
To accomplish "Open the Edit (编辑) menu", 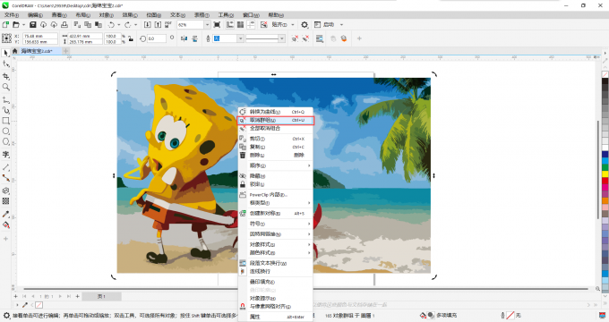I will tap(35, 14).
